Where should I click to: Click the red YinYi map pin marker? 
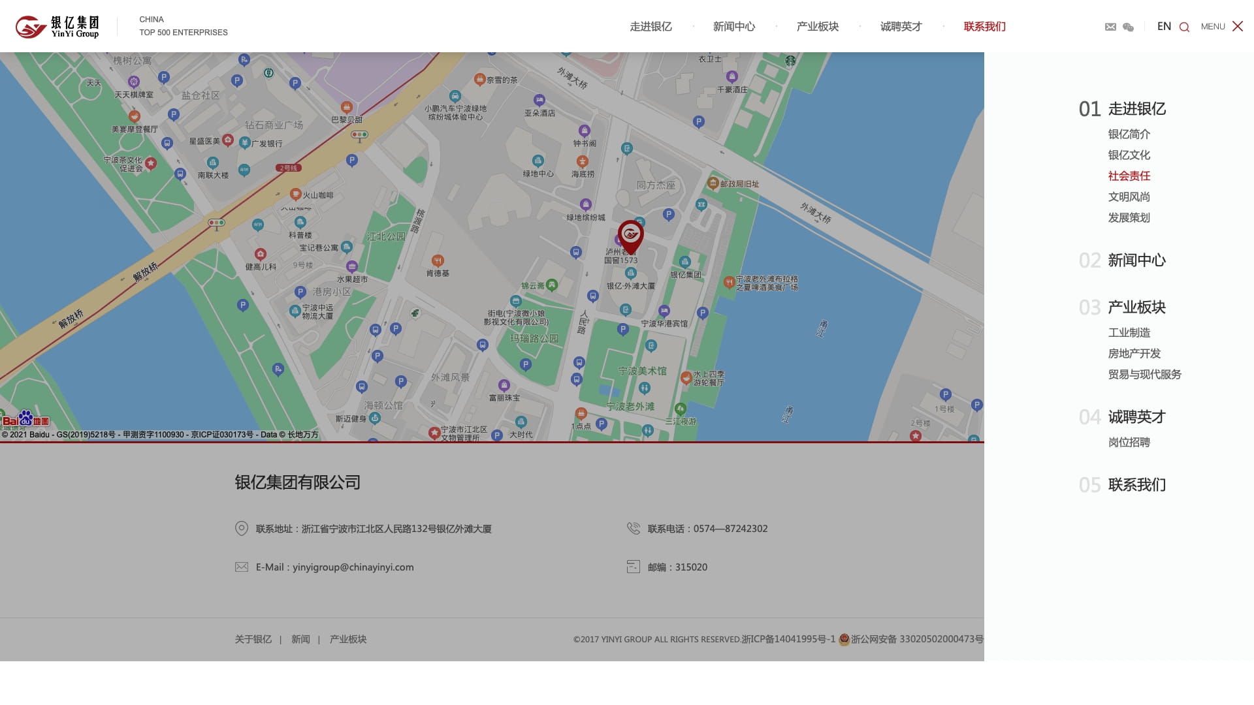(x=631, y=236)
